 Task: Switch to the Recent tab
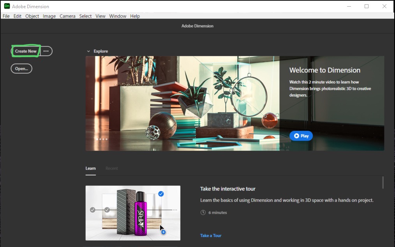click(111, 168)
